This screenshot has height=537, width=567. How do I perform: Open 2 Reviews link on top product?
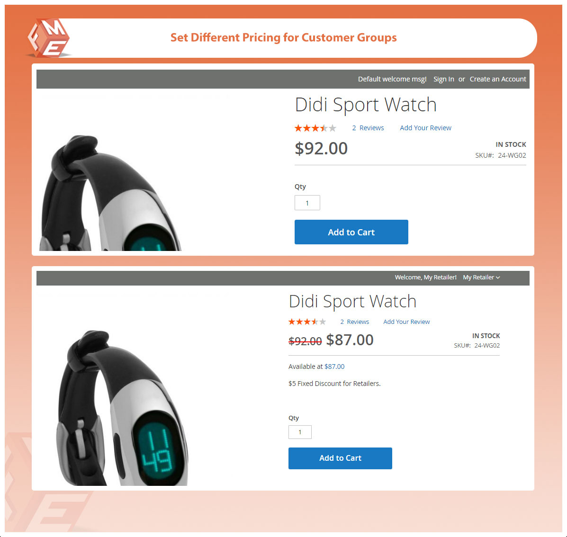[368, 128]
